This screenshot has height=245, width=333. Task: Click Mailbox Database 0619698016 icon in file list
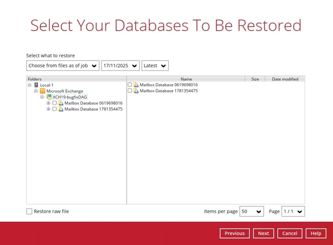pos(136,85)
